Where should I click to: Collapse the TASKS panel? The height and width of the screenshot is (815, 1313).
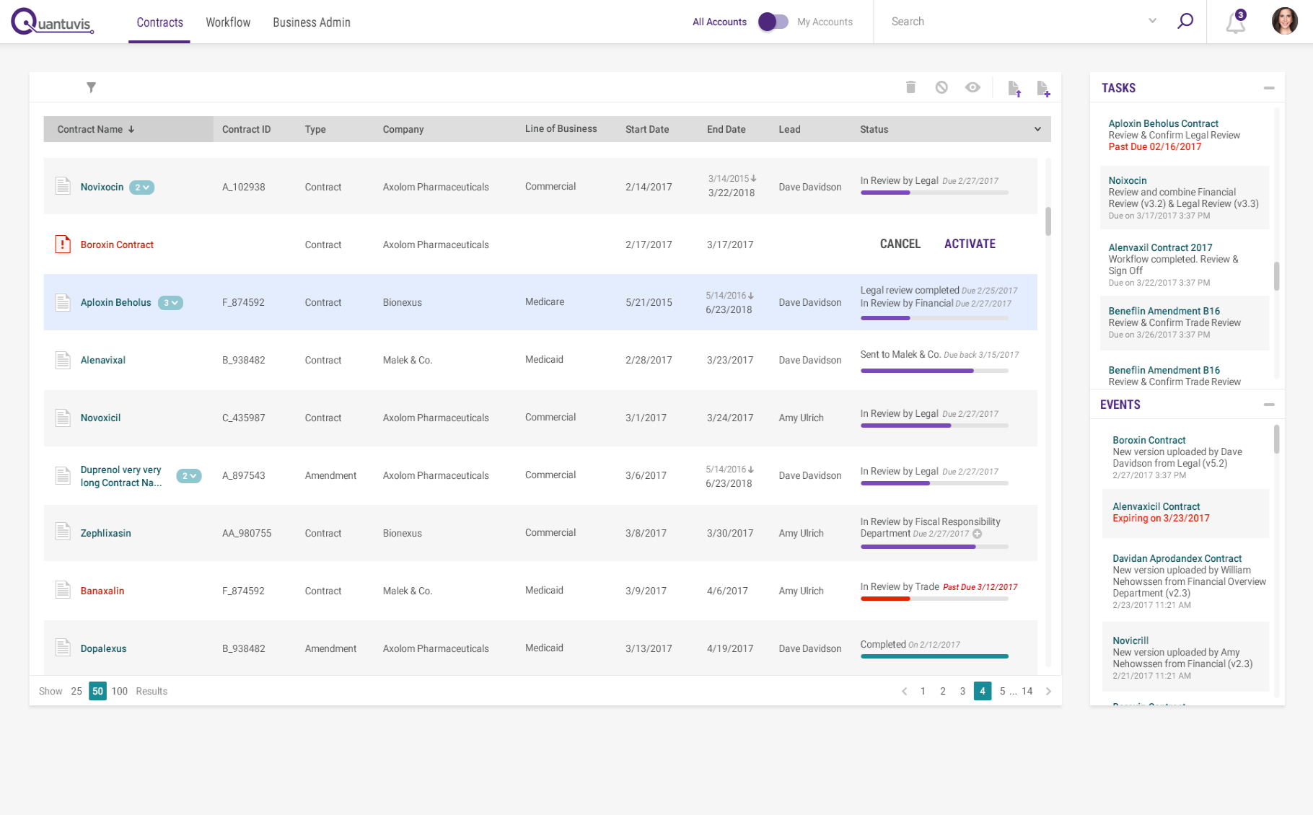[1270, 87]
